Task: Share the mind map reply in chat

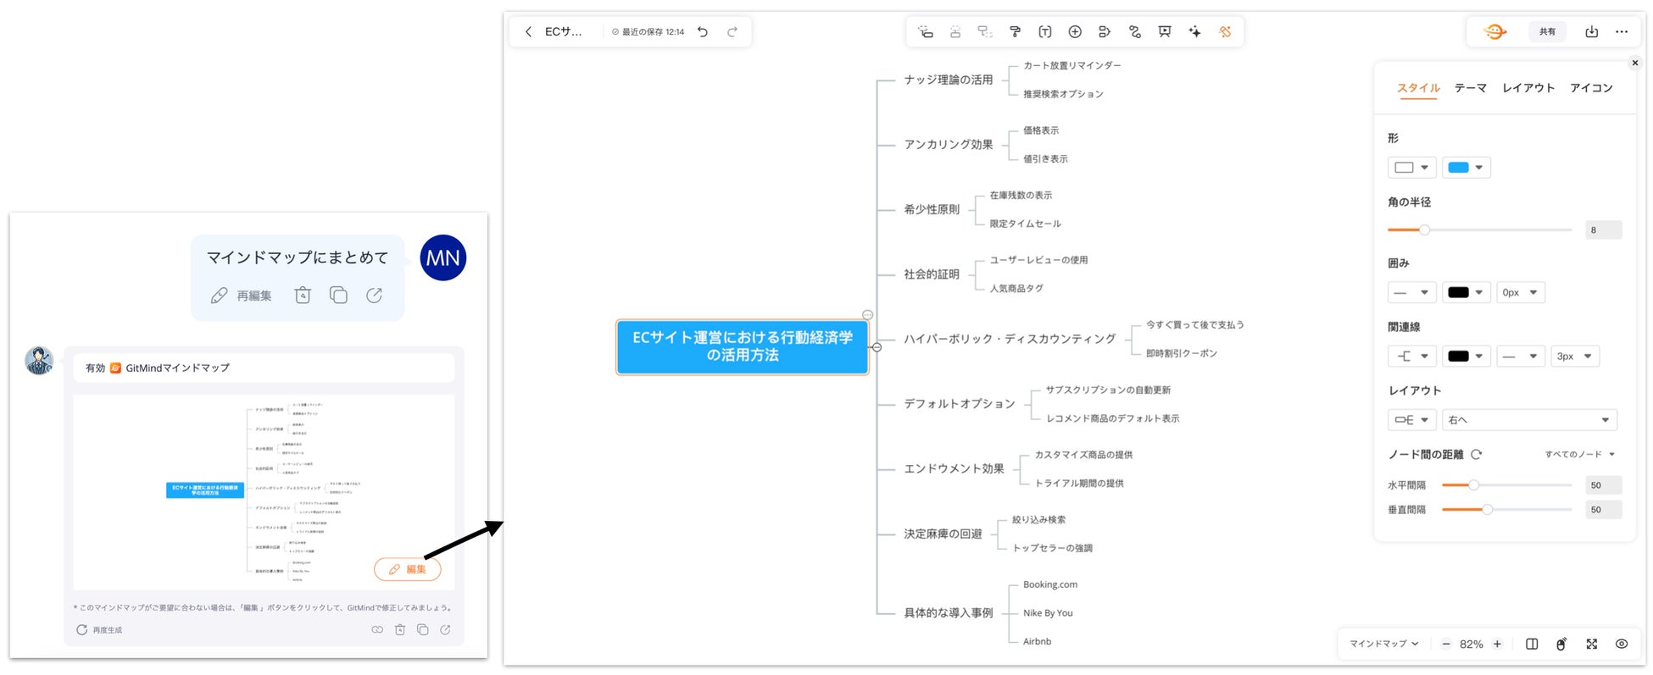Action: pyautogui.click(x=445, y=630)
